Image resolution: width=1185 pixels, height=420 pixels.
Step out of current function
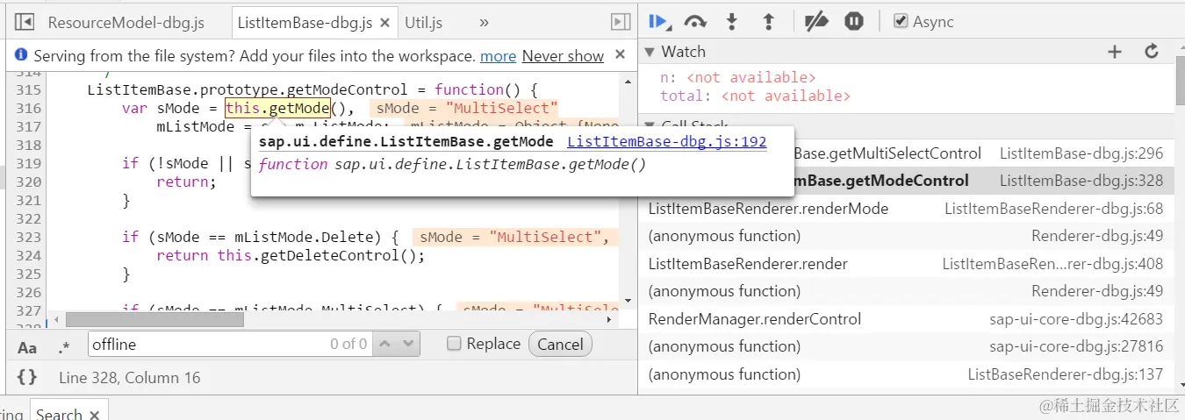tap(768, 21)
